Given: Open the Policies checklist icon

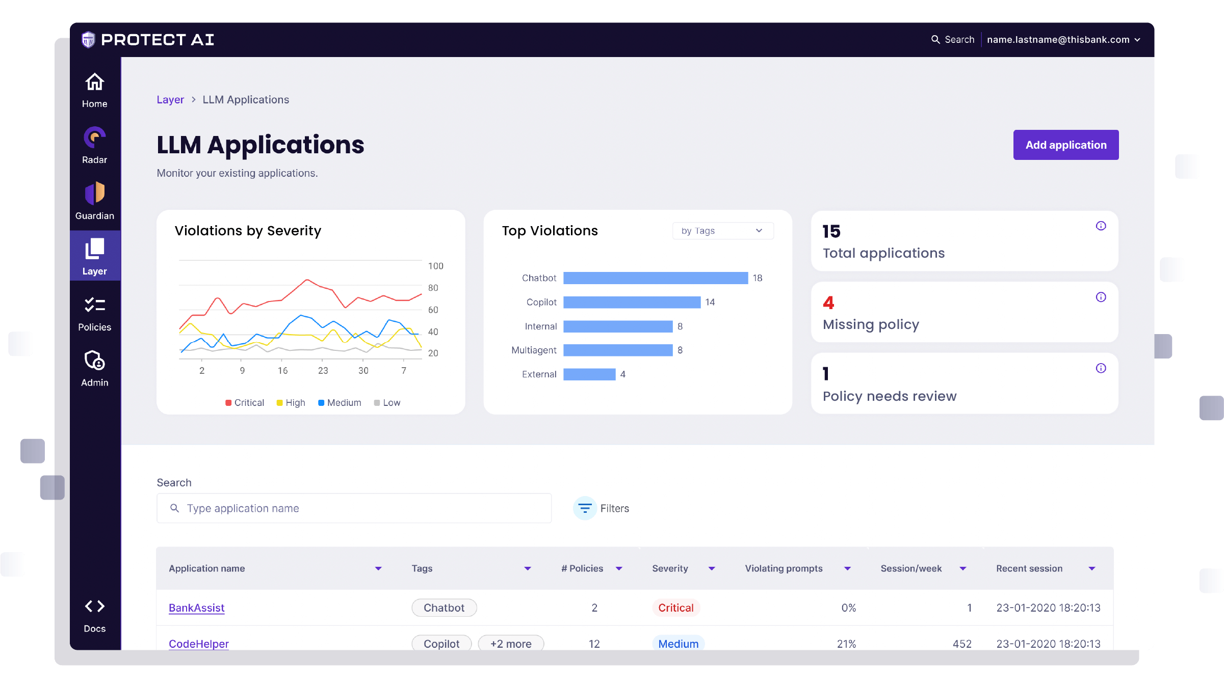Looking at the screenshot, I should [94, 305].
